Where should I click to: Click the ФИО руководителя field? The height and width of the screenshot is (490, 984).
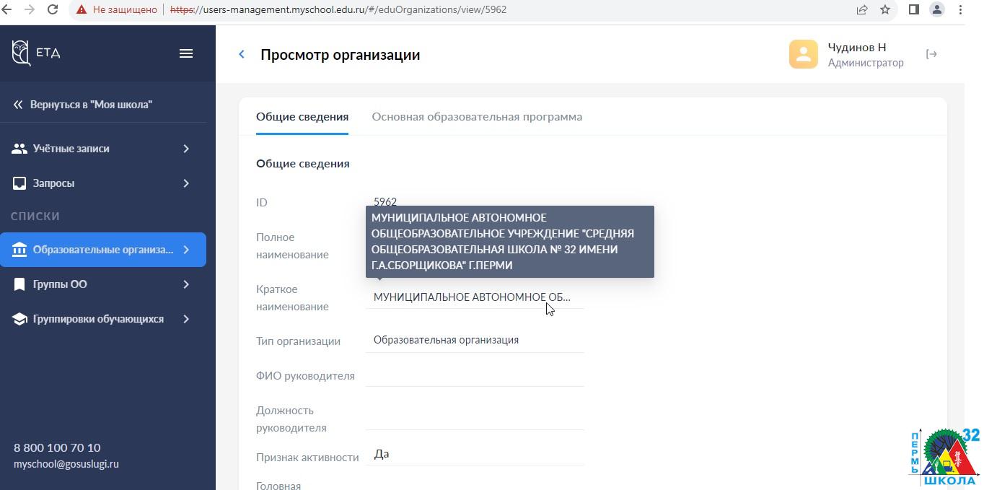click(474, 375)
